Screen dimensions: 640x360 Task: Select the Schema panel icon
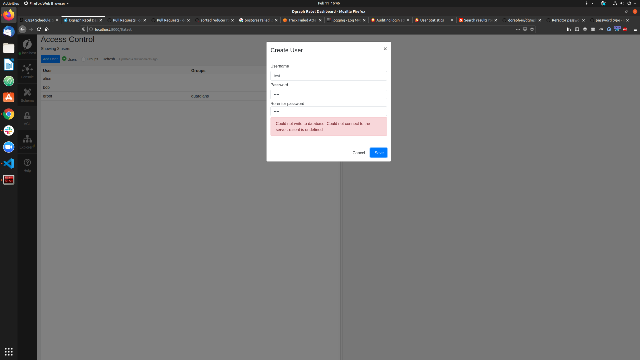pos(27,94)
